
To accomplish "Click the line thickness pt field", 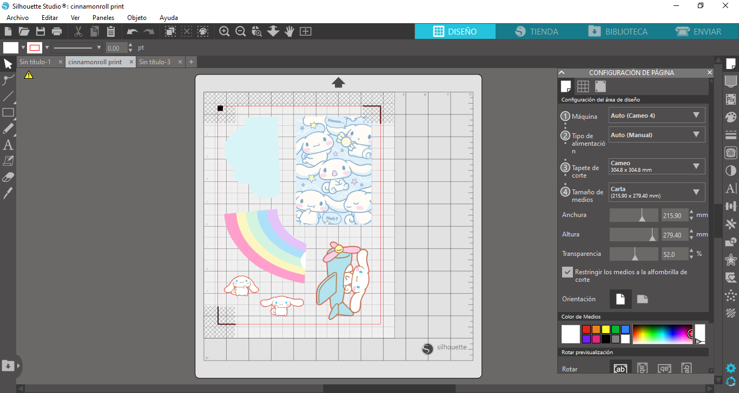I will (116, 48).
